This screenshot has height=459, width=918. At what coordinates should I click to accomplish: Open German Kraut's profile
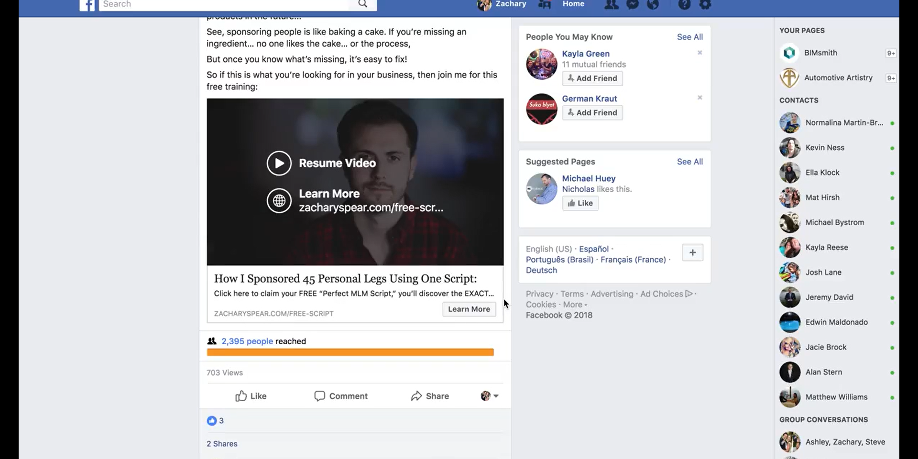tap(590, 98)
